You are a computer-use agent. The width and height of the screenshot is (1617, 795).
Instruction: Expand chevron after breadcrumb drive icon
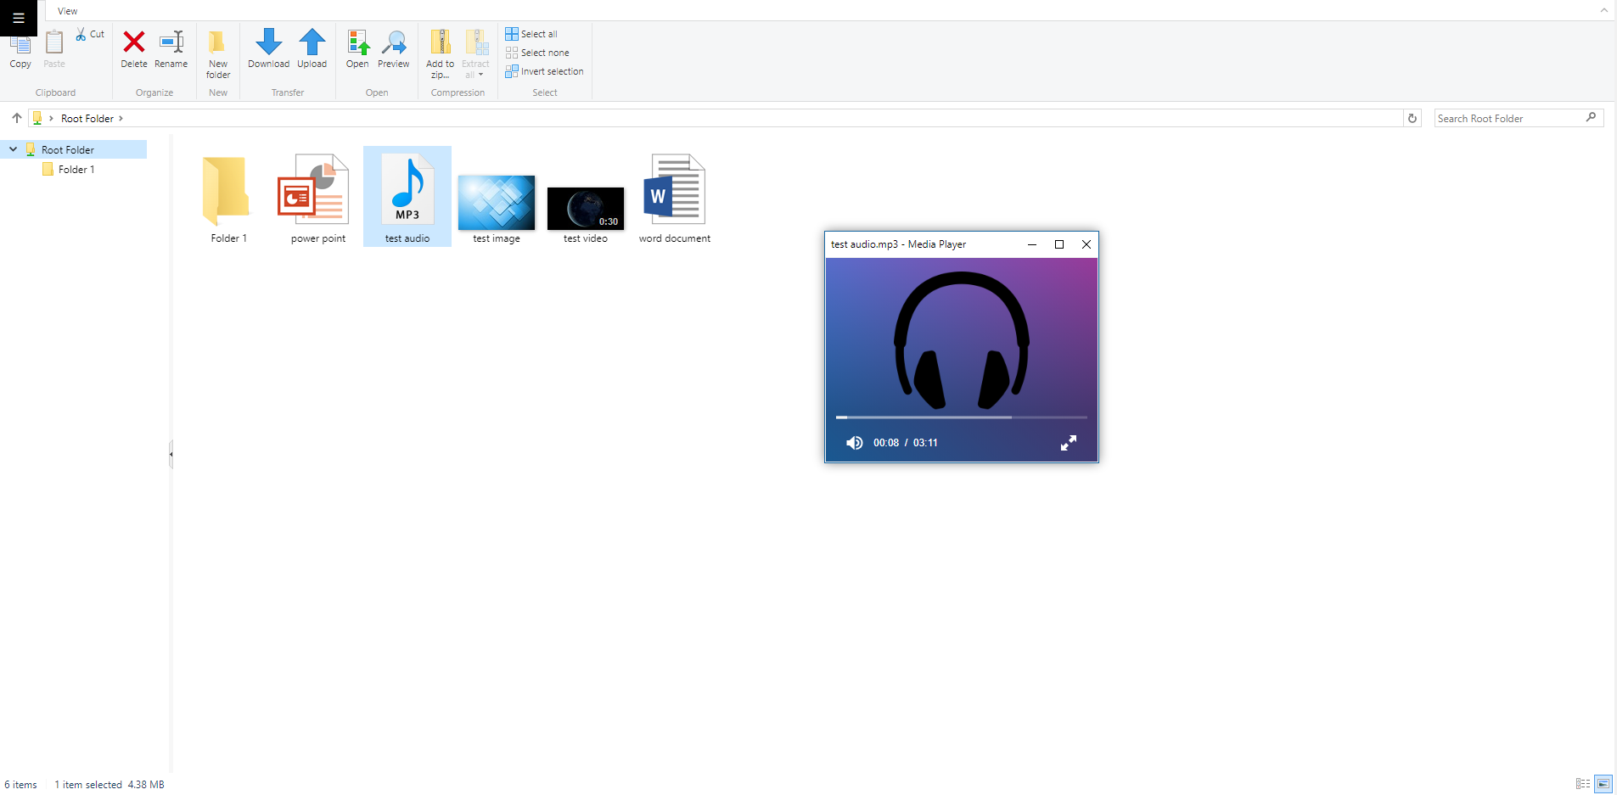click(51, 119)
